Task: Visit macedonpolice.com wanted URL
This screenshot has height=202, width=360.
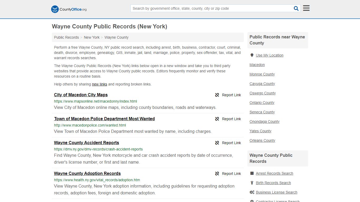Action: (x=90, y=125)
